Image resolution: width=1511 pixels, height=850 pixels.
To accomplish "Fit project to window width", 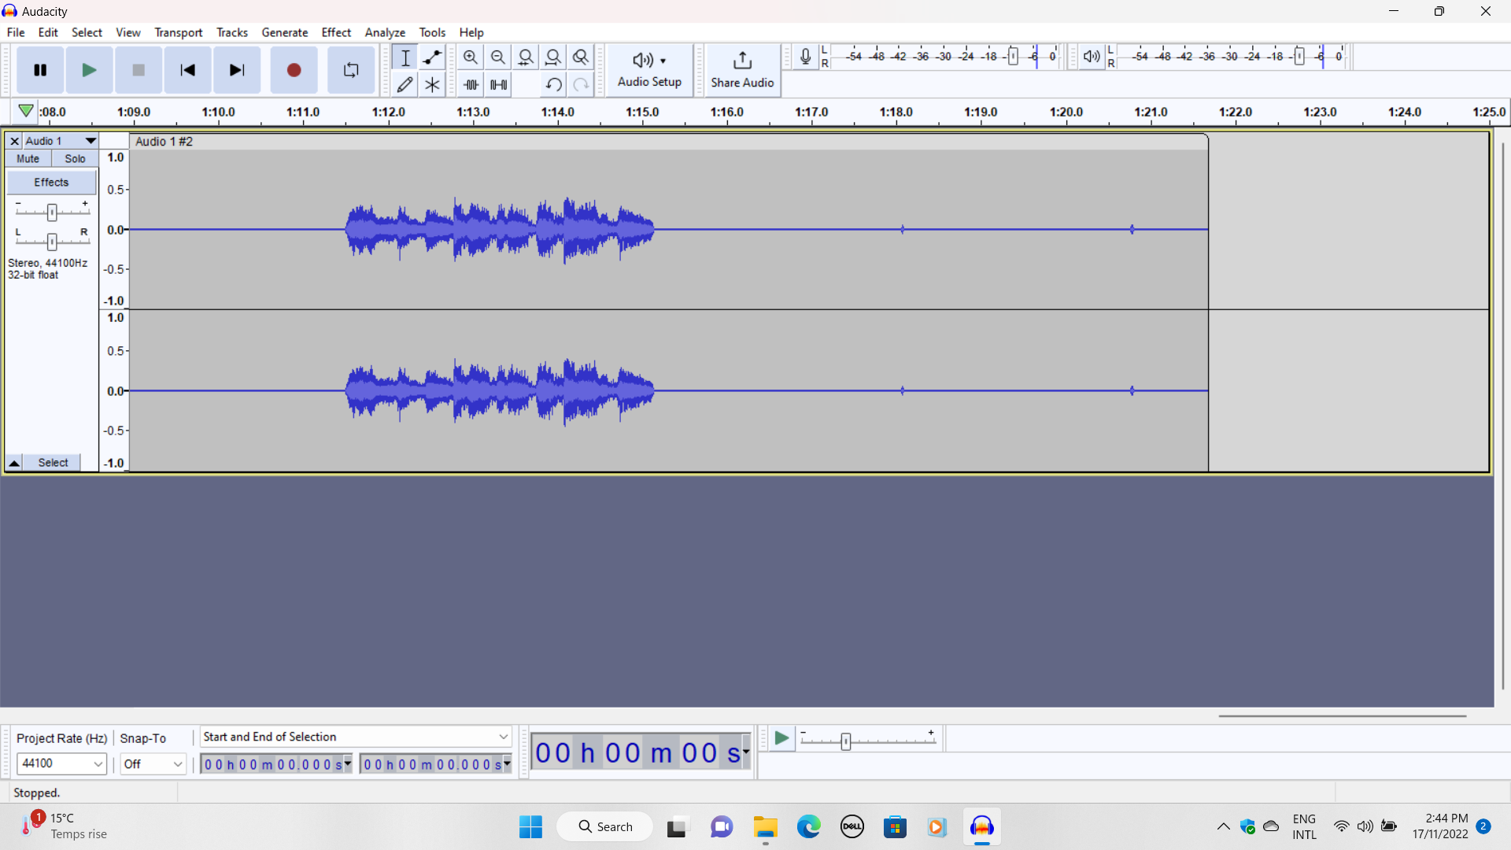I will (x=554, y=57).
